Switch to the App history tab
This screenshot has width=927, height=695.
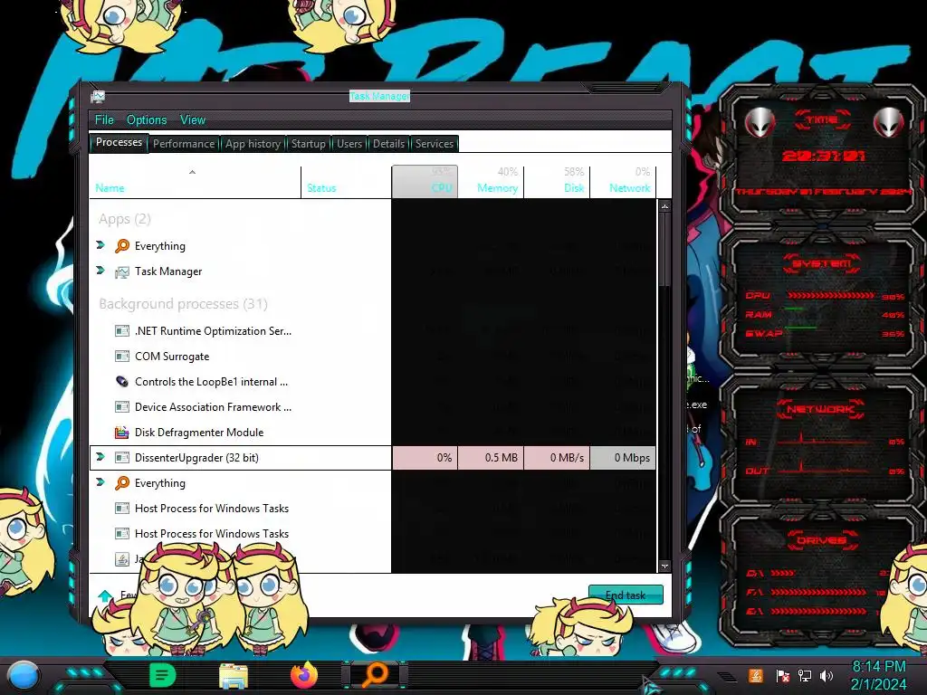253,144
